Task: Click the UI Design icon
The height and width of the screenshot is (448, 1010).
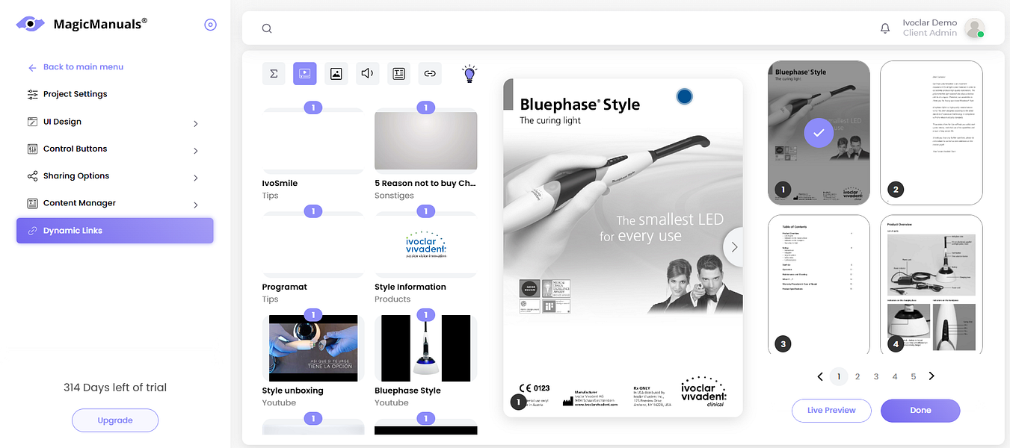Action: pos(32,122)
